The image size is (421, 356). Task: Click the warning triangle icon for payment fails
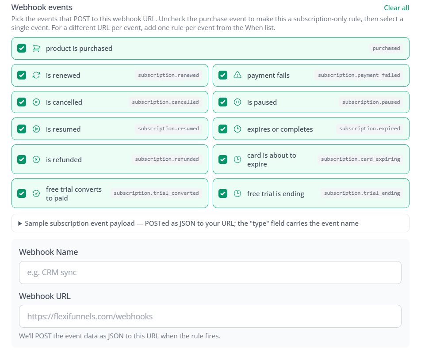point(237,75)
